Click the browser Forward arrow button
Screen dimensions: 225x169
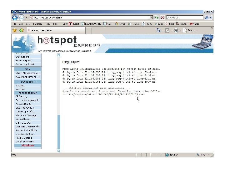(x=21, y=18)
